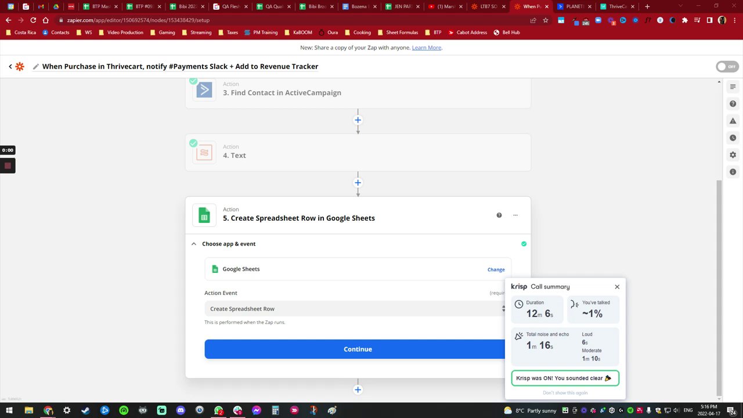Click the Google Sheets icon on step 5
This screenshot has height=418, width=743.
coord(204,216)
